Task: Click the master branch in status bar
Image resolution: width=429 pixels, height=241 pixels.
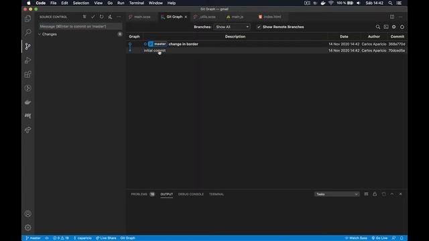Action: (x=33, y=238)
